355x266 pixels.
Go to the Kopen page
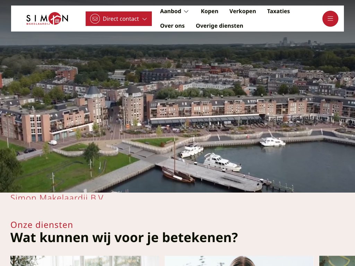[x=209, y=11]
